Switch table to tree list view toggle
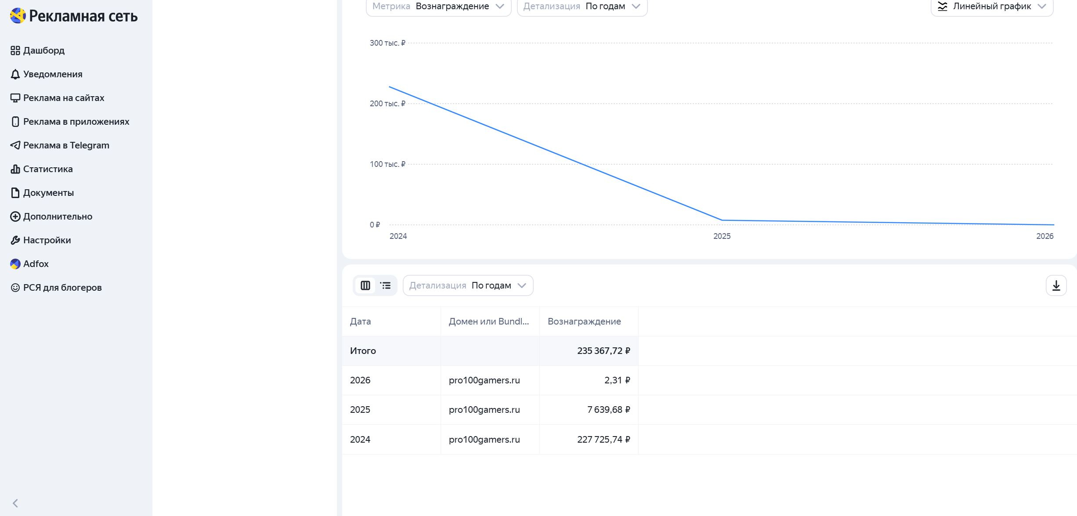The width and height of the screenshot is (1077, 516). 385,285
